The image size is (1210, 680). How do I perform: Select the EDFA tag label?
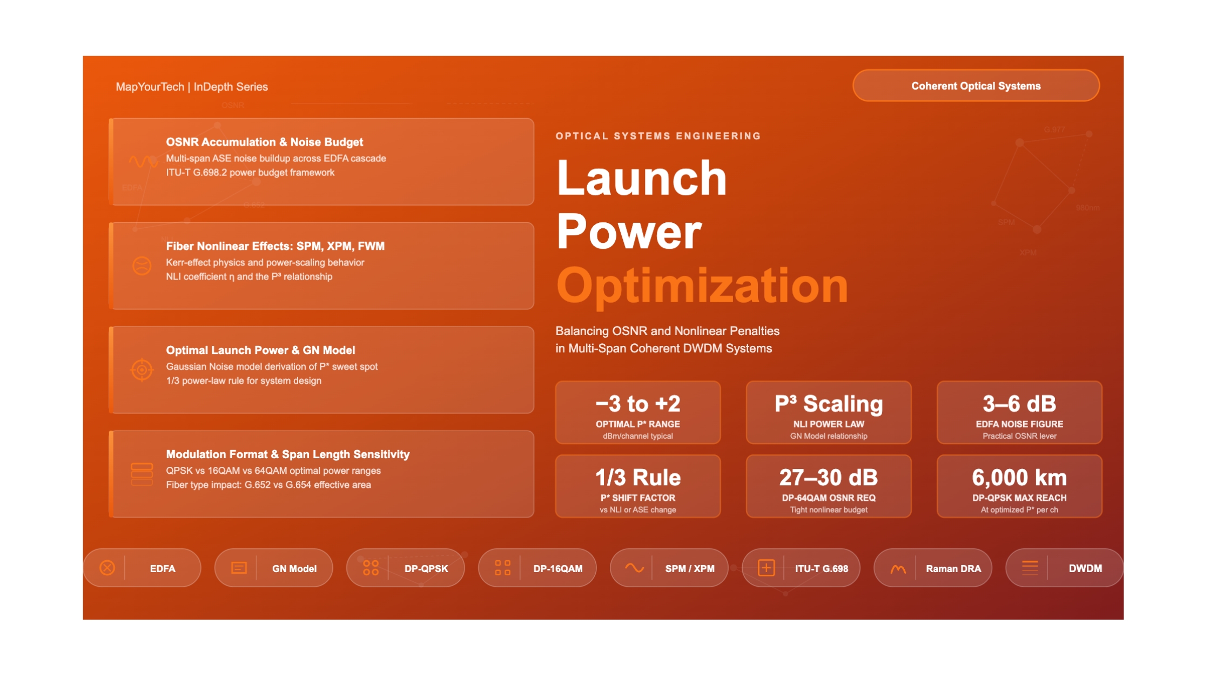point(163,569)
